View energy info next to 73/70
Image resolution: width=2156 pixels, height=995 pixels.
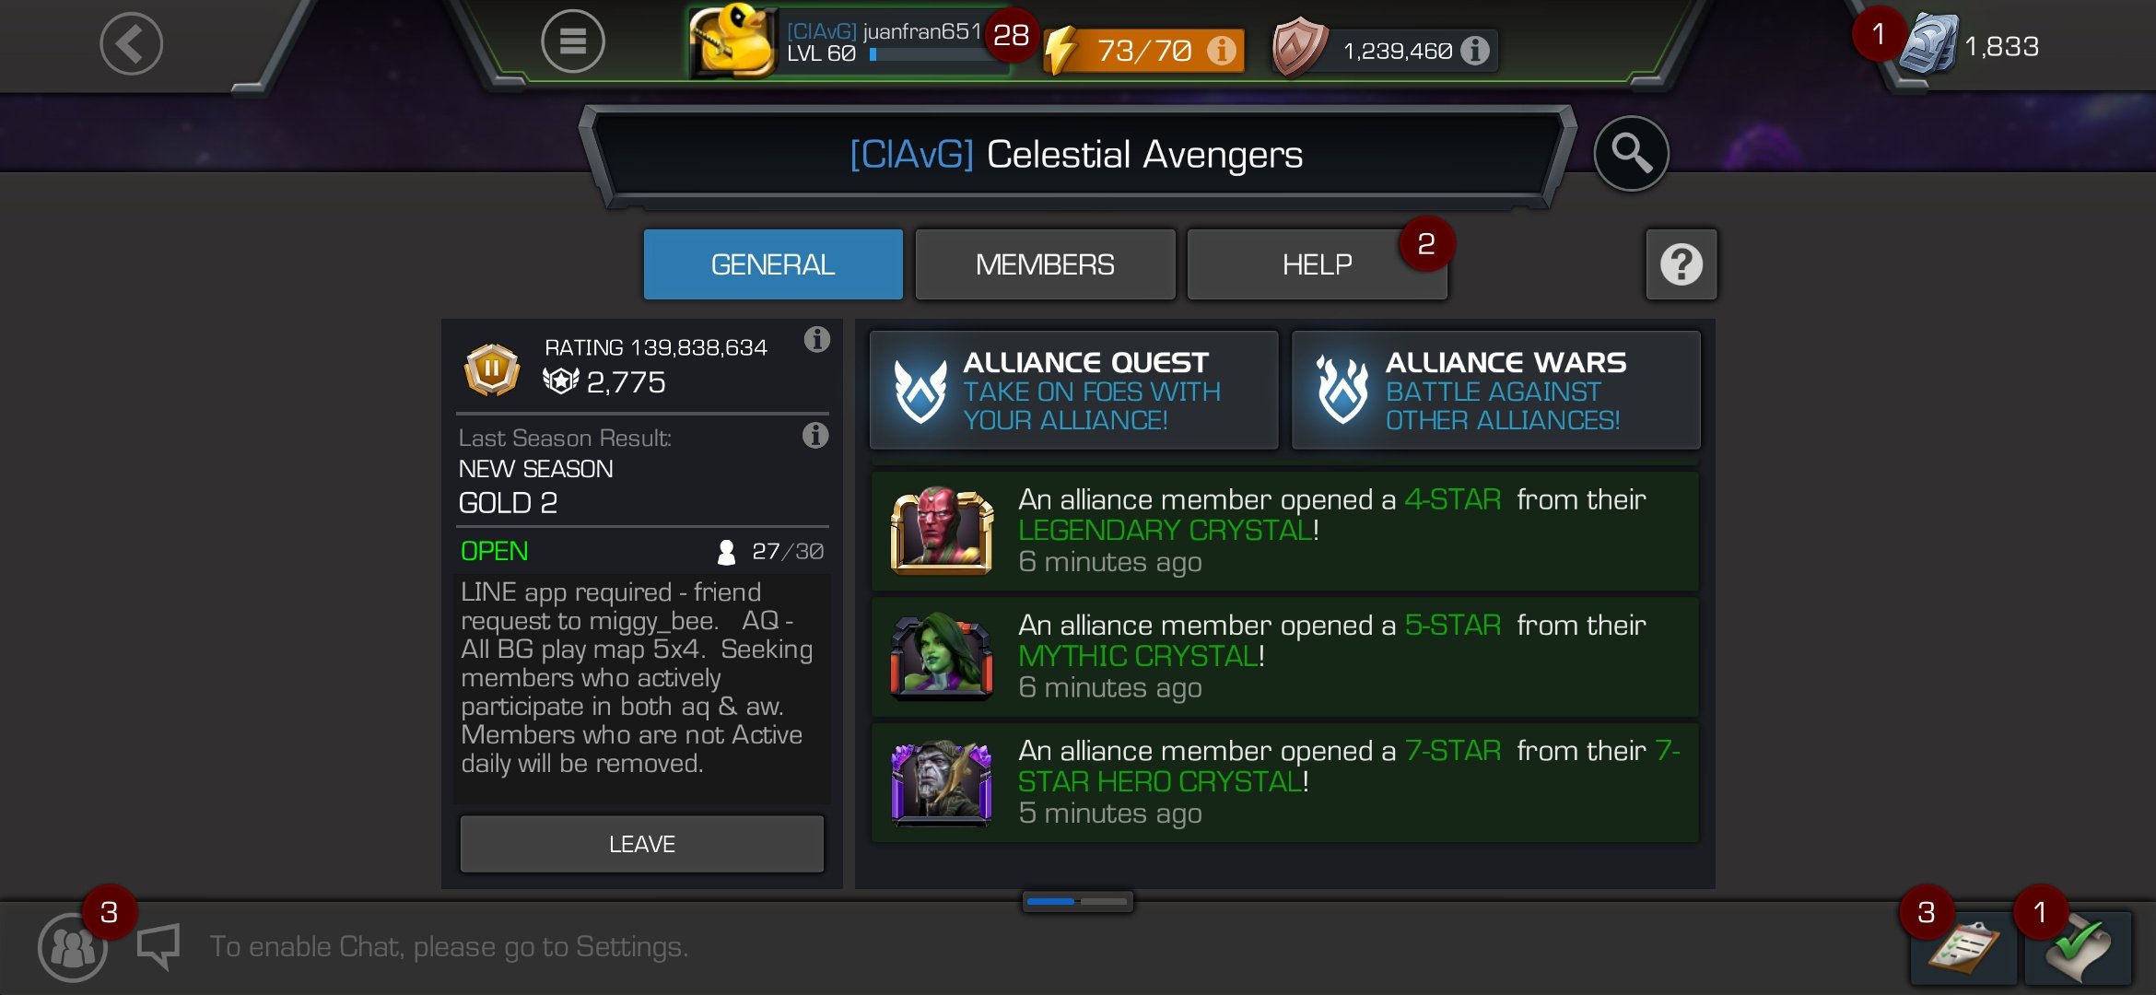[1222, 51]
